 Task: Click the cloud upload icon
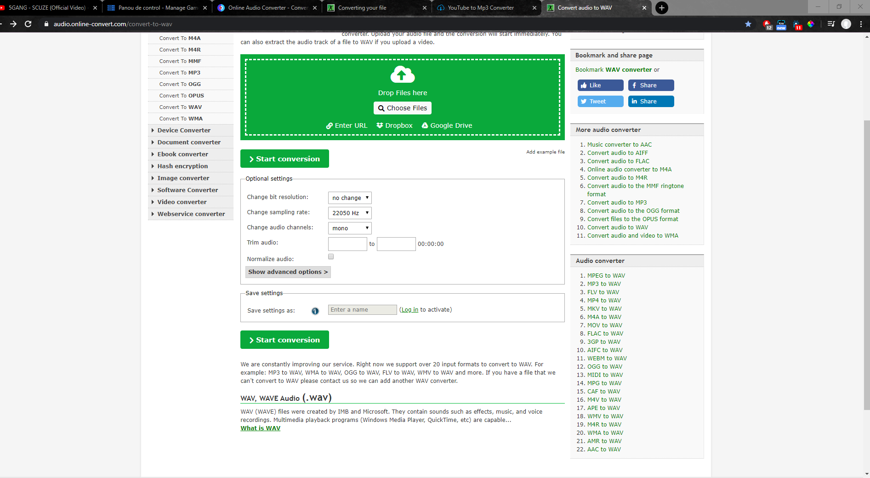click(x=402, y=74)
